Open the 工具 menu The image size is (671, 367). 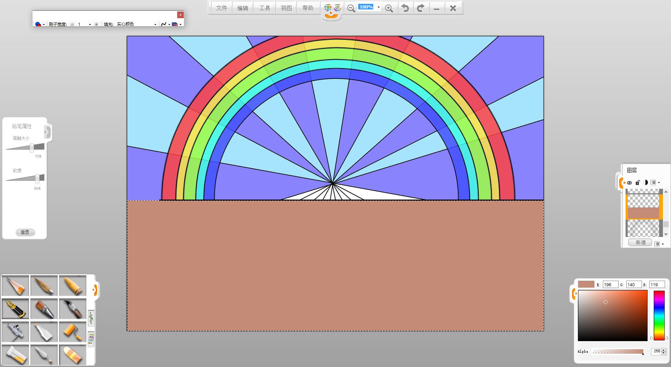tap(265, 8)
